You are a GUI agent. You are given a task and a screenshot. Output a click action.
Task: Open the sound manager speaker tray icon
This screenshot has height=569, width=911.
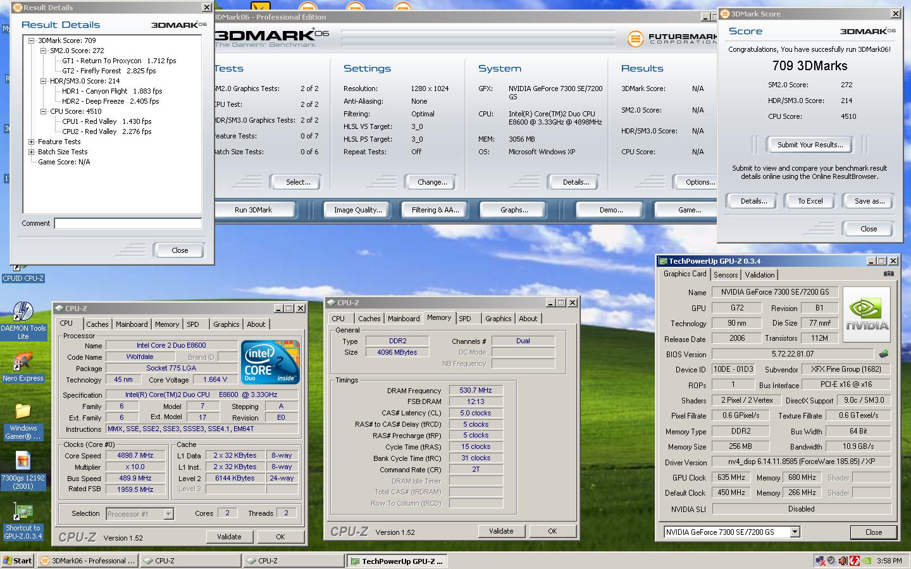click(x=831, y=560)
